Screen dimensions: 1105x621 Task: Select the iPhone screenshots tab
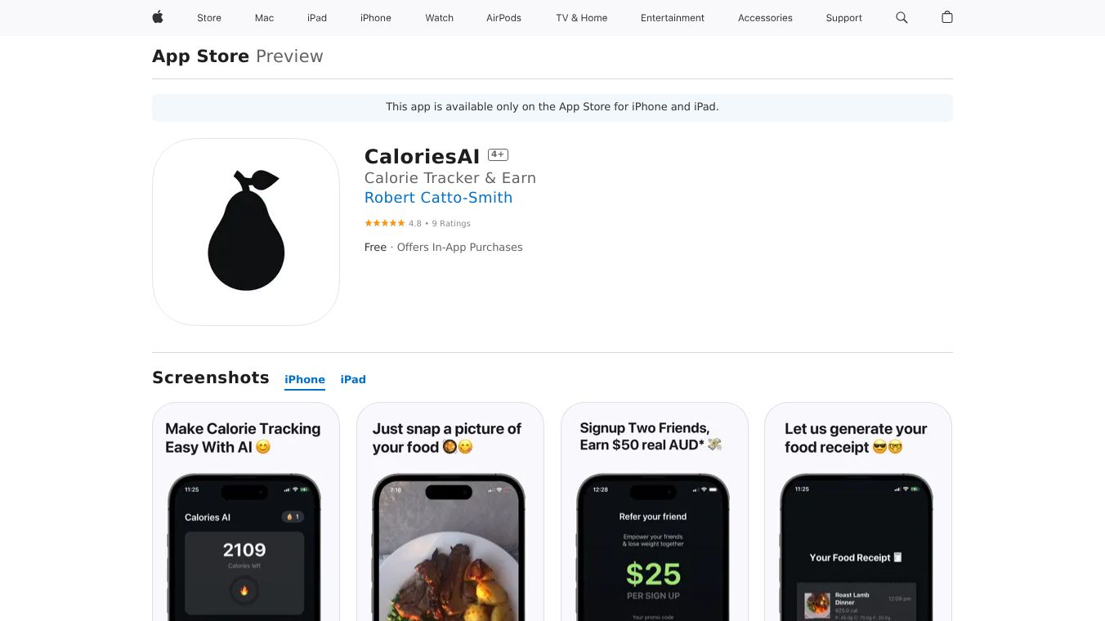pos(305,379)
